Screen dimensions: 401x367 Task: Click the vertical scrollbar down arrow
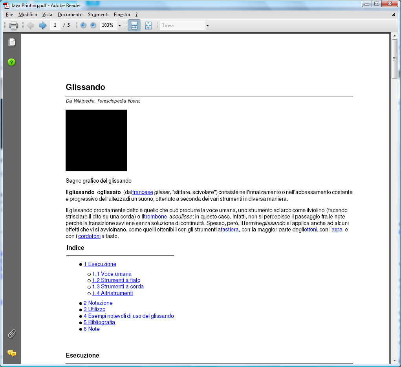pos(395,360)
